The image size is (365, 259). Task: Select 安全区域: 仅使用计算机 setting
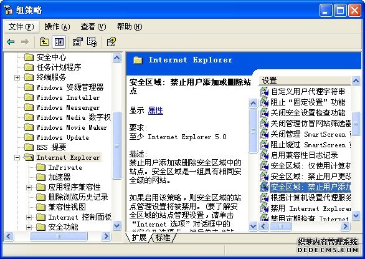click(x=311, y=166)
